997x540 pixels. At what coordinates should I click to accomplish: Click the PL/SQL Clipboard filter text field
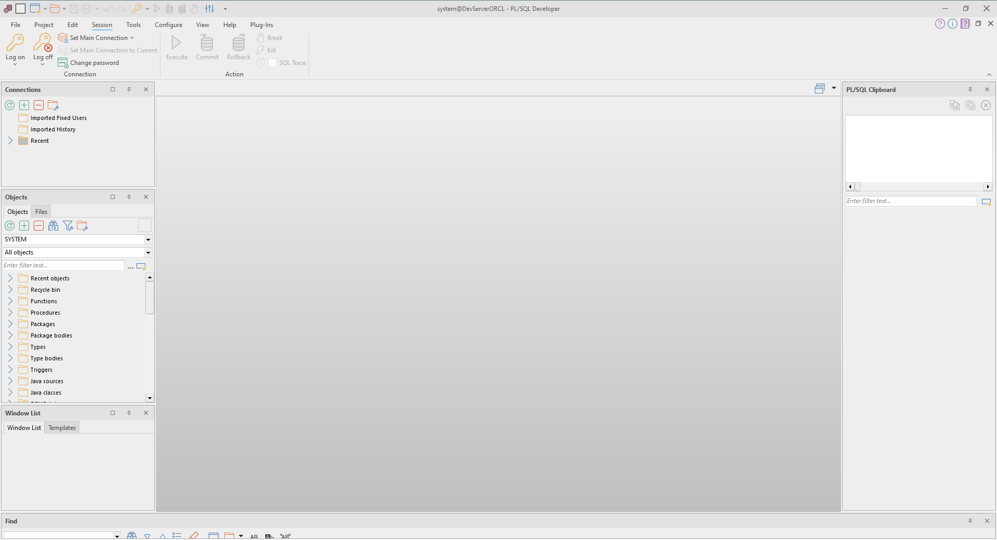point(911,201)
